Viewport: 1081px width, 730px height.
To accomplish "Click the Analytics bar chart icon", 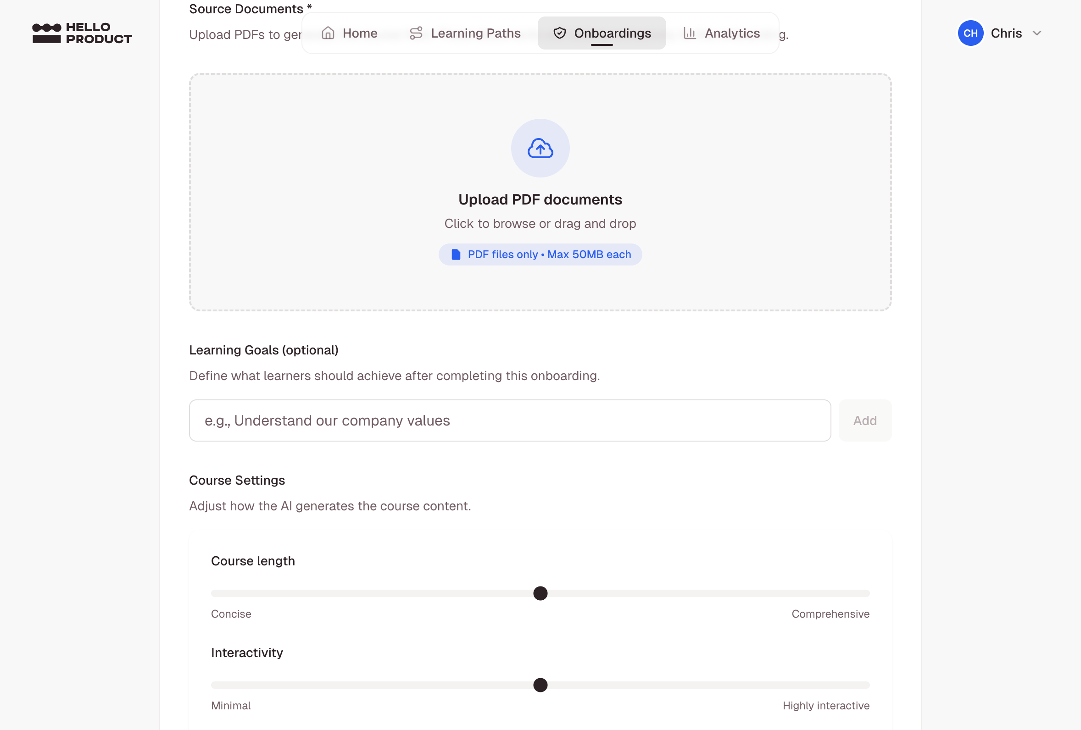I will click(x=690, y=33).
